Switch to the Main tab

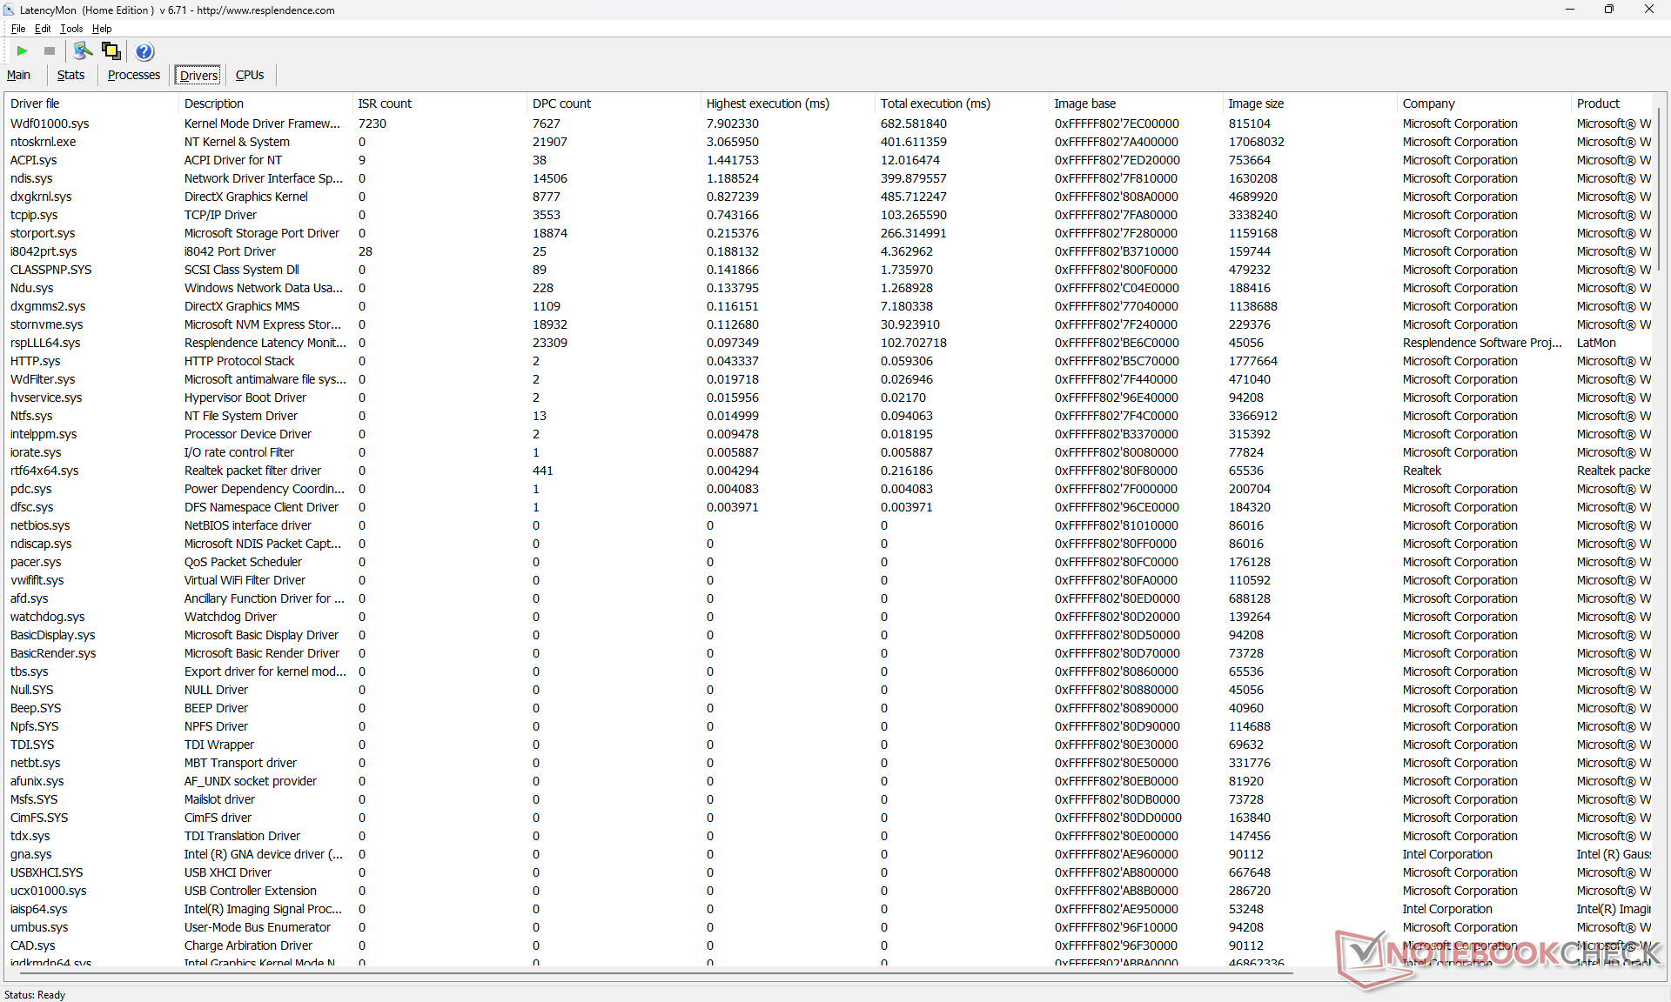(x=18, y=76)
